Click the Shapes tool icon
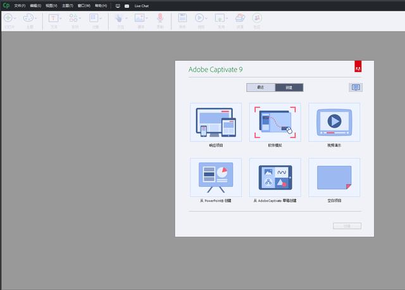The height and width of the screenshot is (290, 405). (73, 18)
